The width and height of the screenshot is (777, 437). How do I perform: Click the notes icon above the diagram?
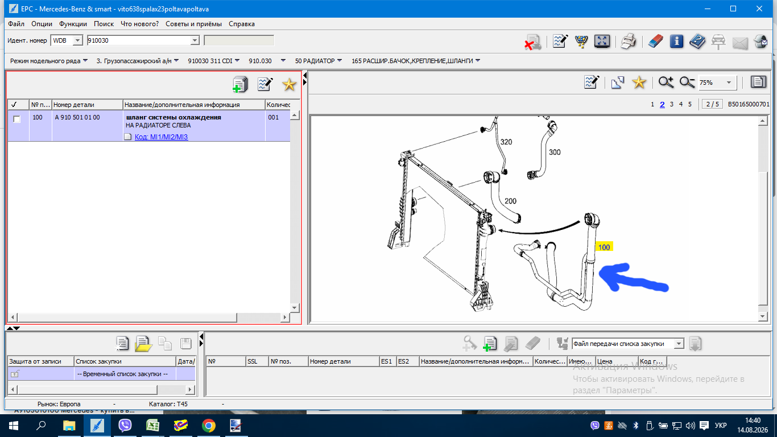click(x=592, y=83)
